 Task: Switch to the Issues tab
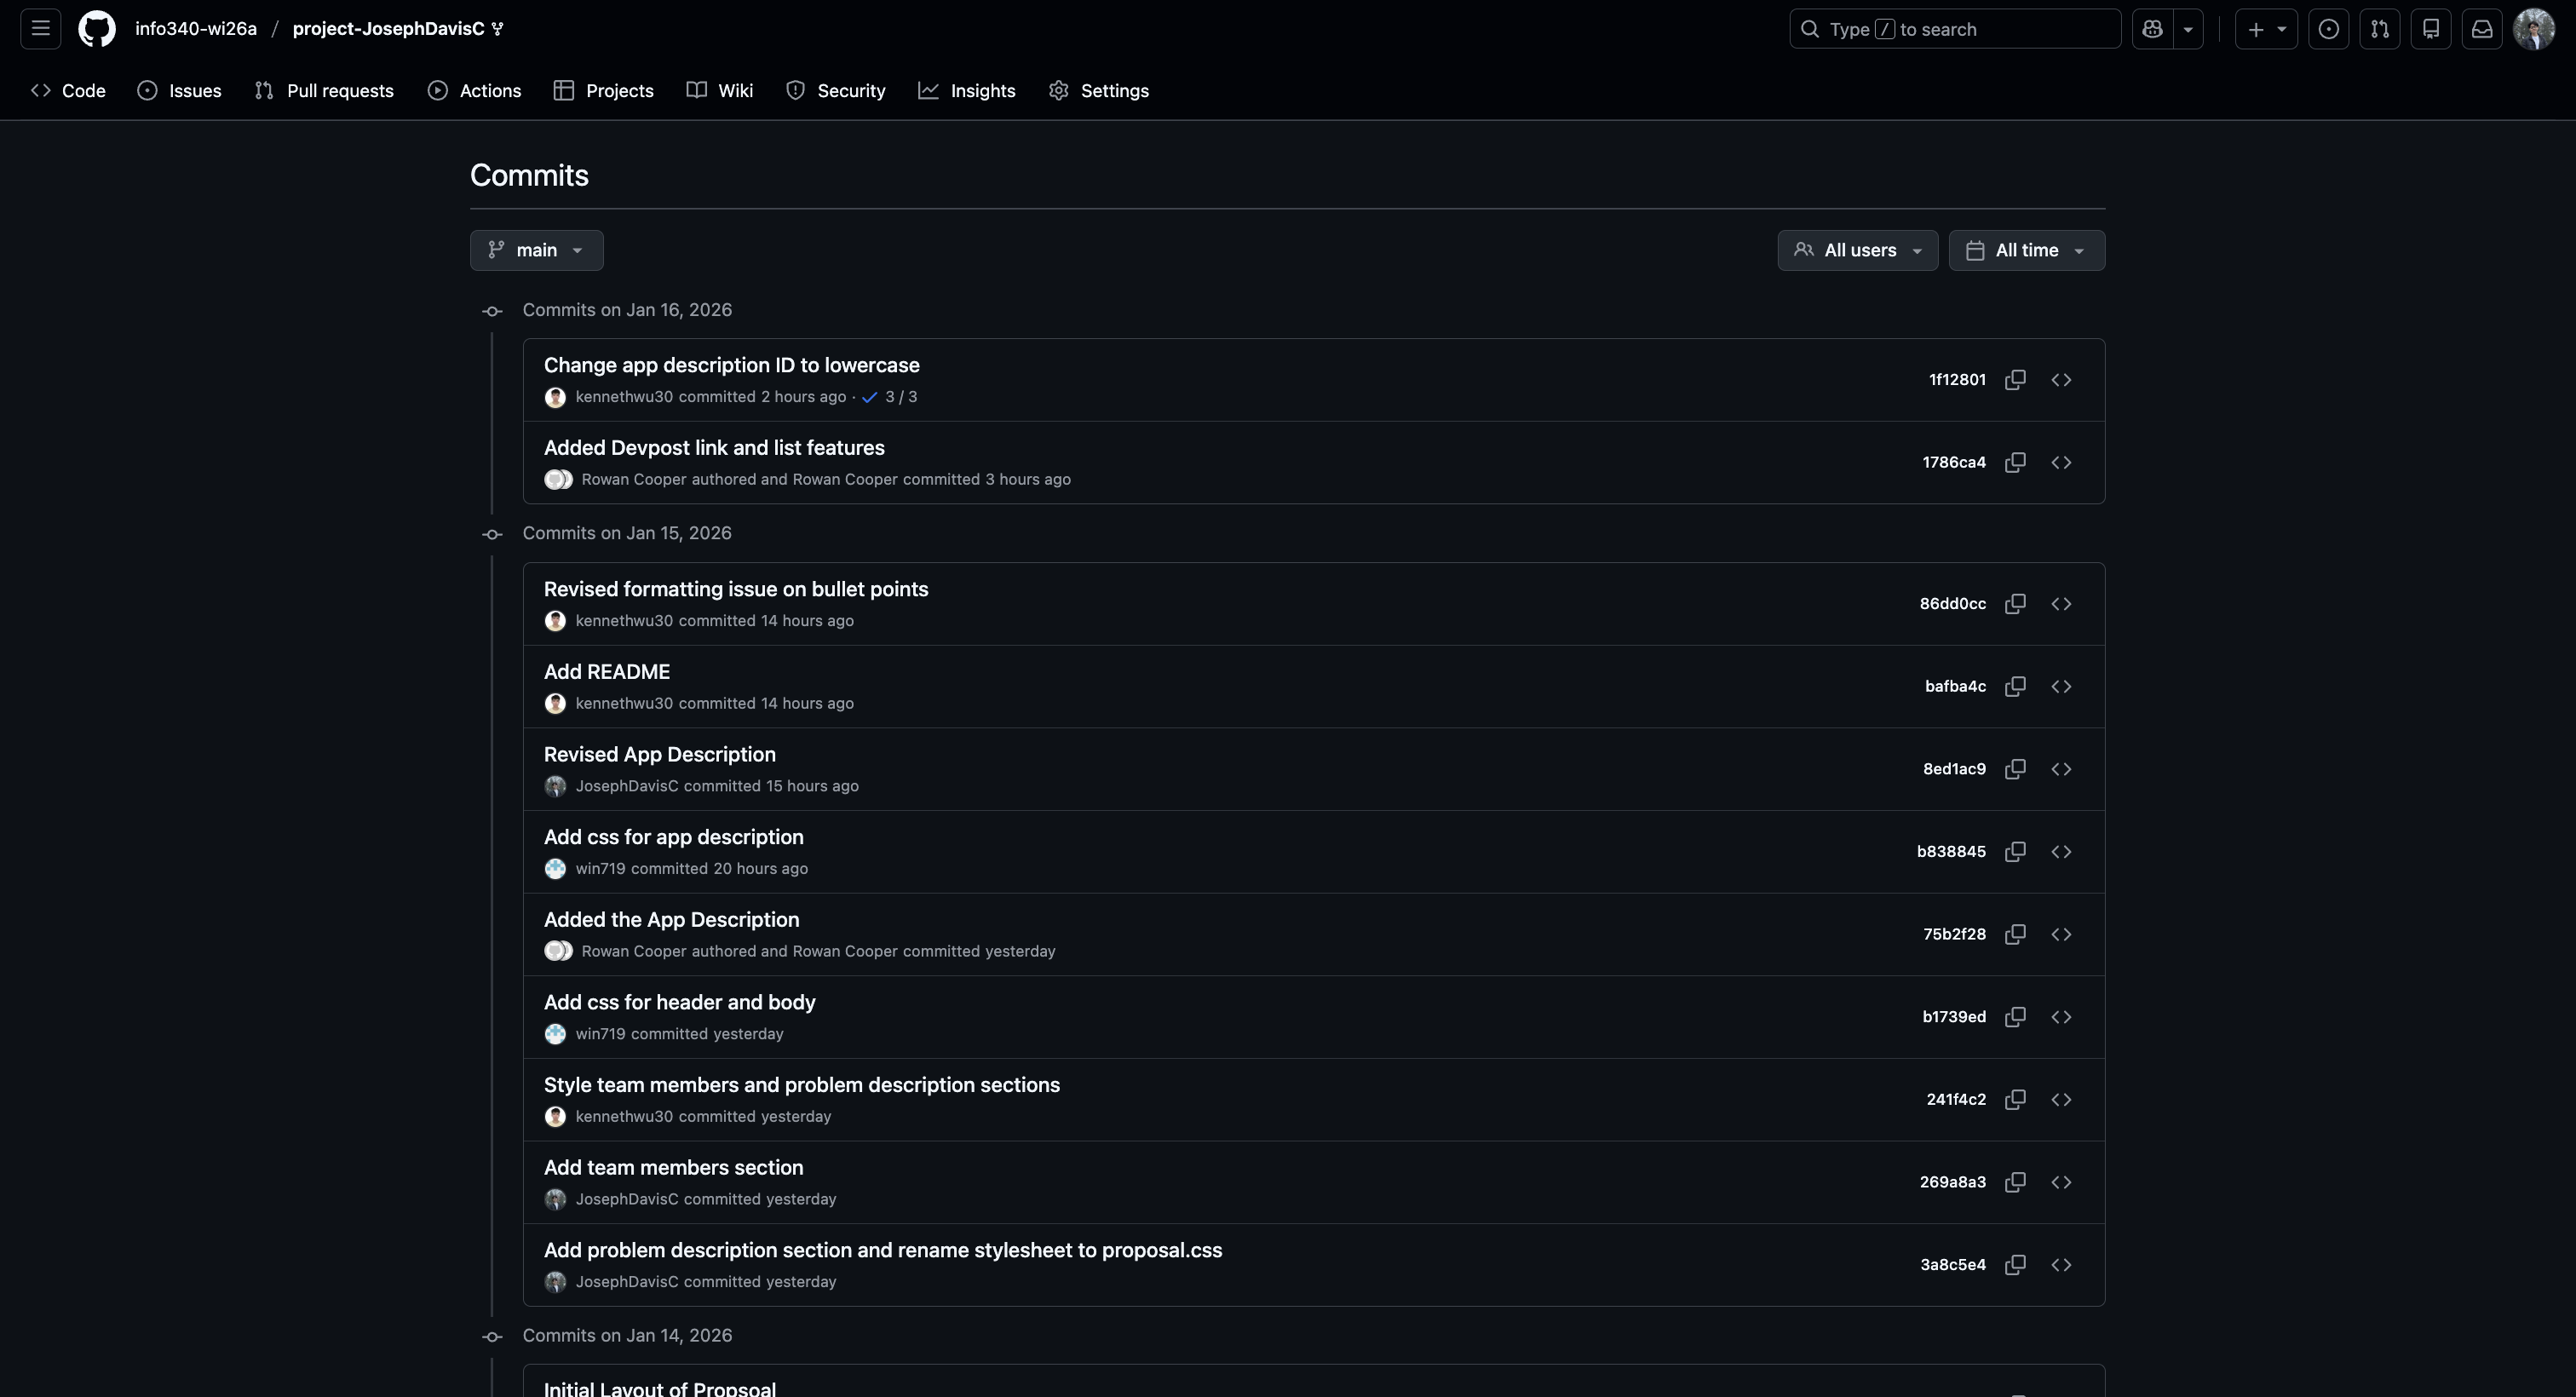(x=180, y=90)
